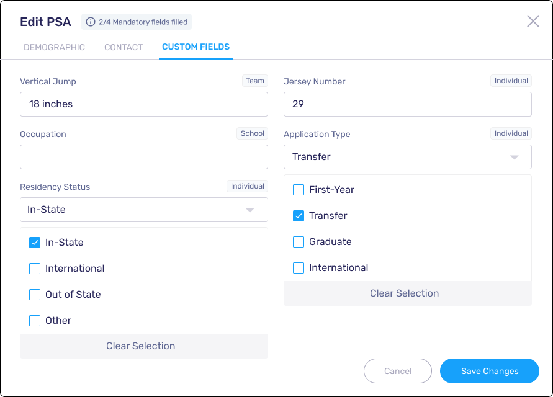Check International under Application Type
The width and height of the screenshot is (553, 397).
(299, 268)
